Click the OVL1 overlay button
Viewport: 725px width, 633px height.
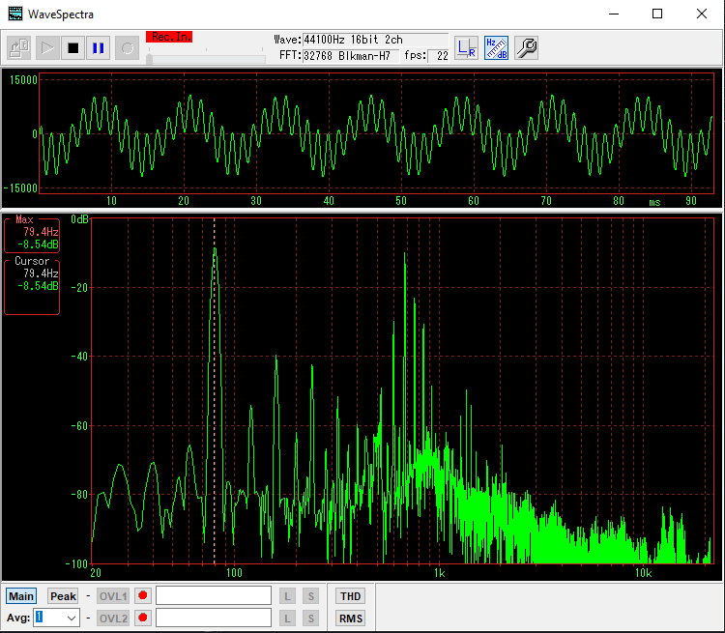coord(113,596)
